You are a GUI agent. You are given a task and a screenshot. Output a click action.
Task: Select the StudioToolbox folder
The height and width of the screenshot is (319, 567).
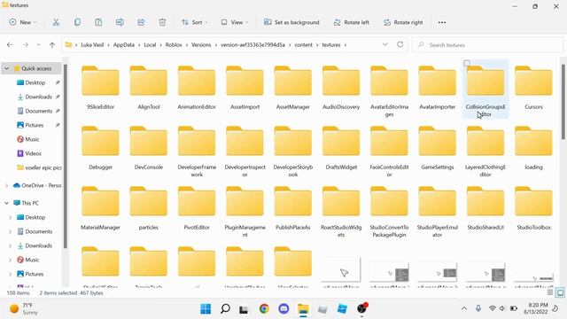(x=533, y=208)
